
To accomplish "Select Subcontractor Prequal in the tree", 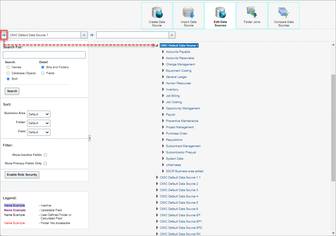I will pos(181,152).
